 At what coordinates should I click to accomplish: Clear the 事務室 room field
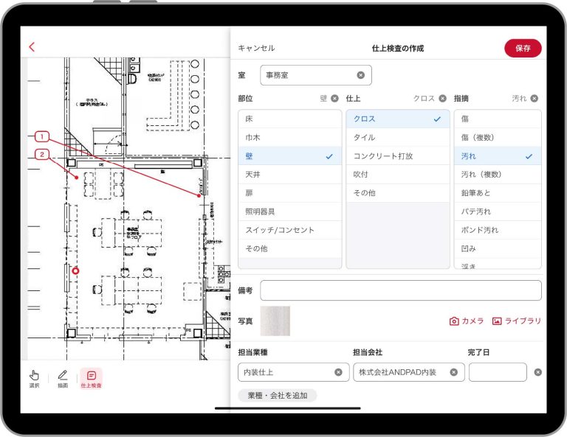coord(360,75)
